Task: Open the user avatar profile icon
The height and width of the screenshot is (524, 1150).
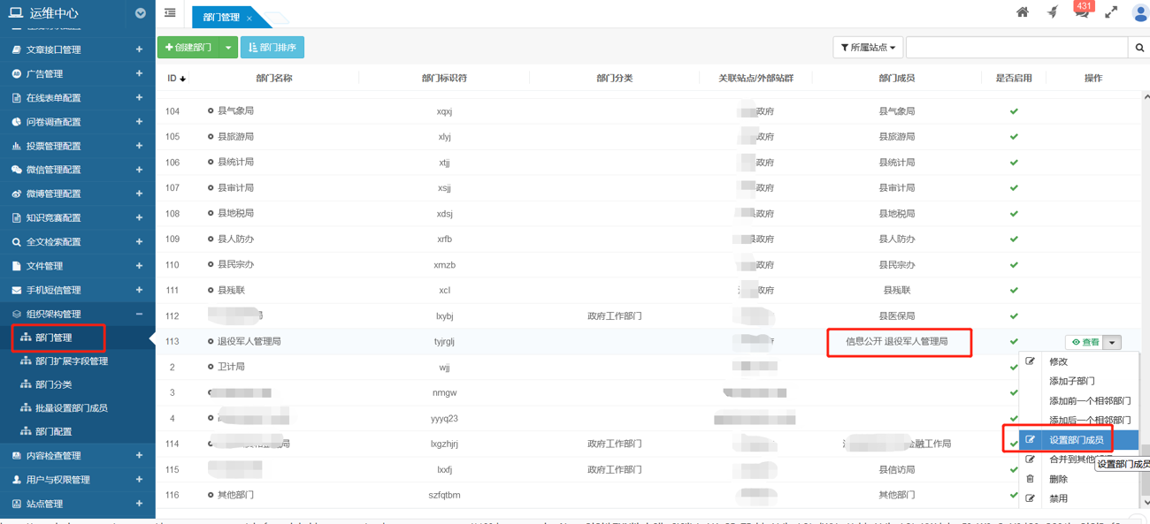Action: coord(1139,13)
